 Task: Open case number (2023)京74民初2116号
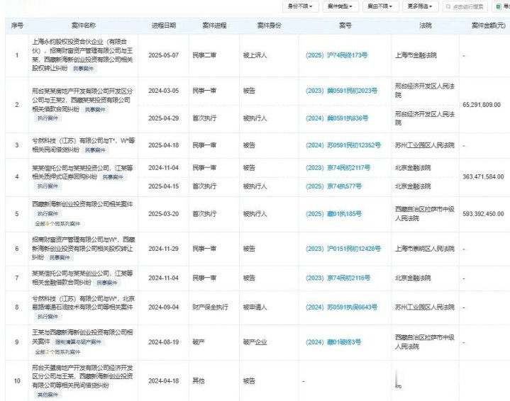[338, 278]
